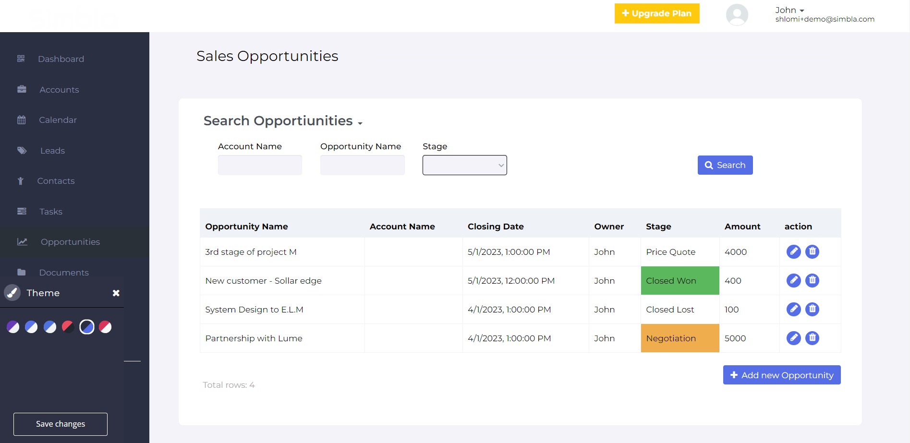Edit the 3rd stage of project M opportunity
910x443 pixels.
click(x=794, y=251)
